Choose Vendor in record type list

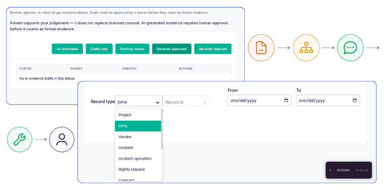point(138,137)
